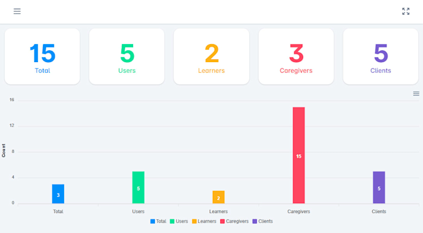Open the Clients summary card
The width and height of the screenshot is (423, 233).
(381, 57)
